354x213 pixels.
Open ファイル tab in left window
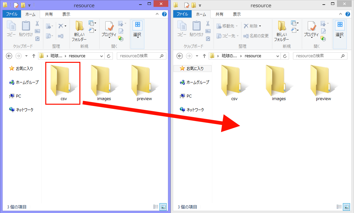click(12, 14)
